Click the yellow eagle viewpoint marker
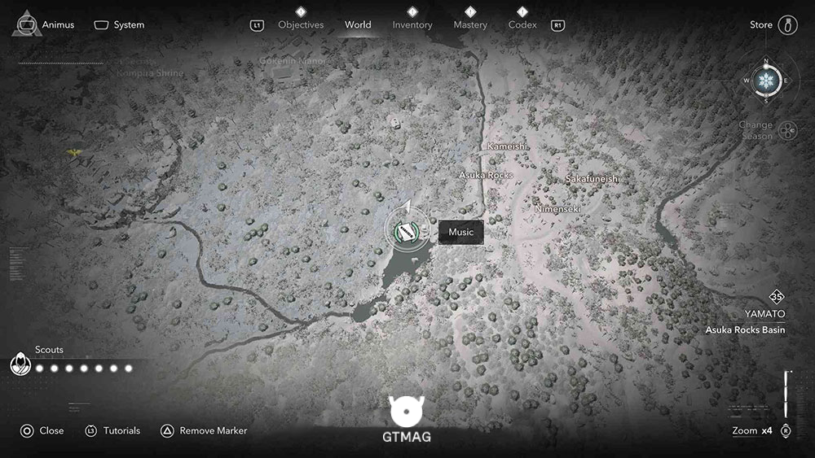The width and height of the screenshot is (815, 458). tap(74, 152)
